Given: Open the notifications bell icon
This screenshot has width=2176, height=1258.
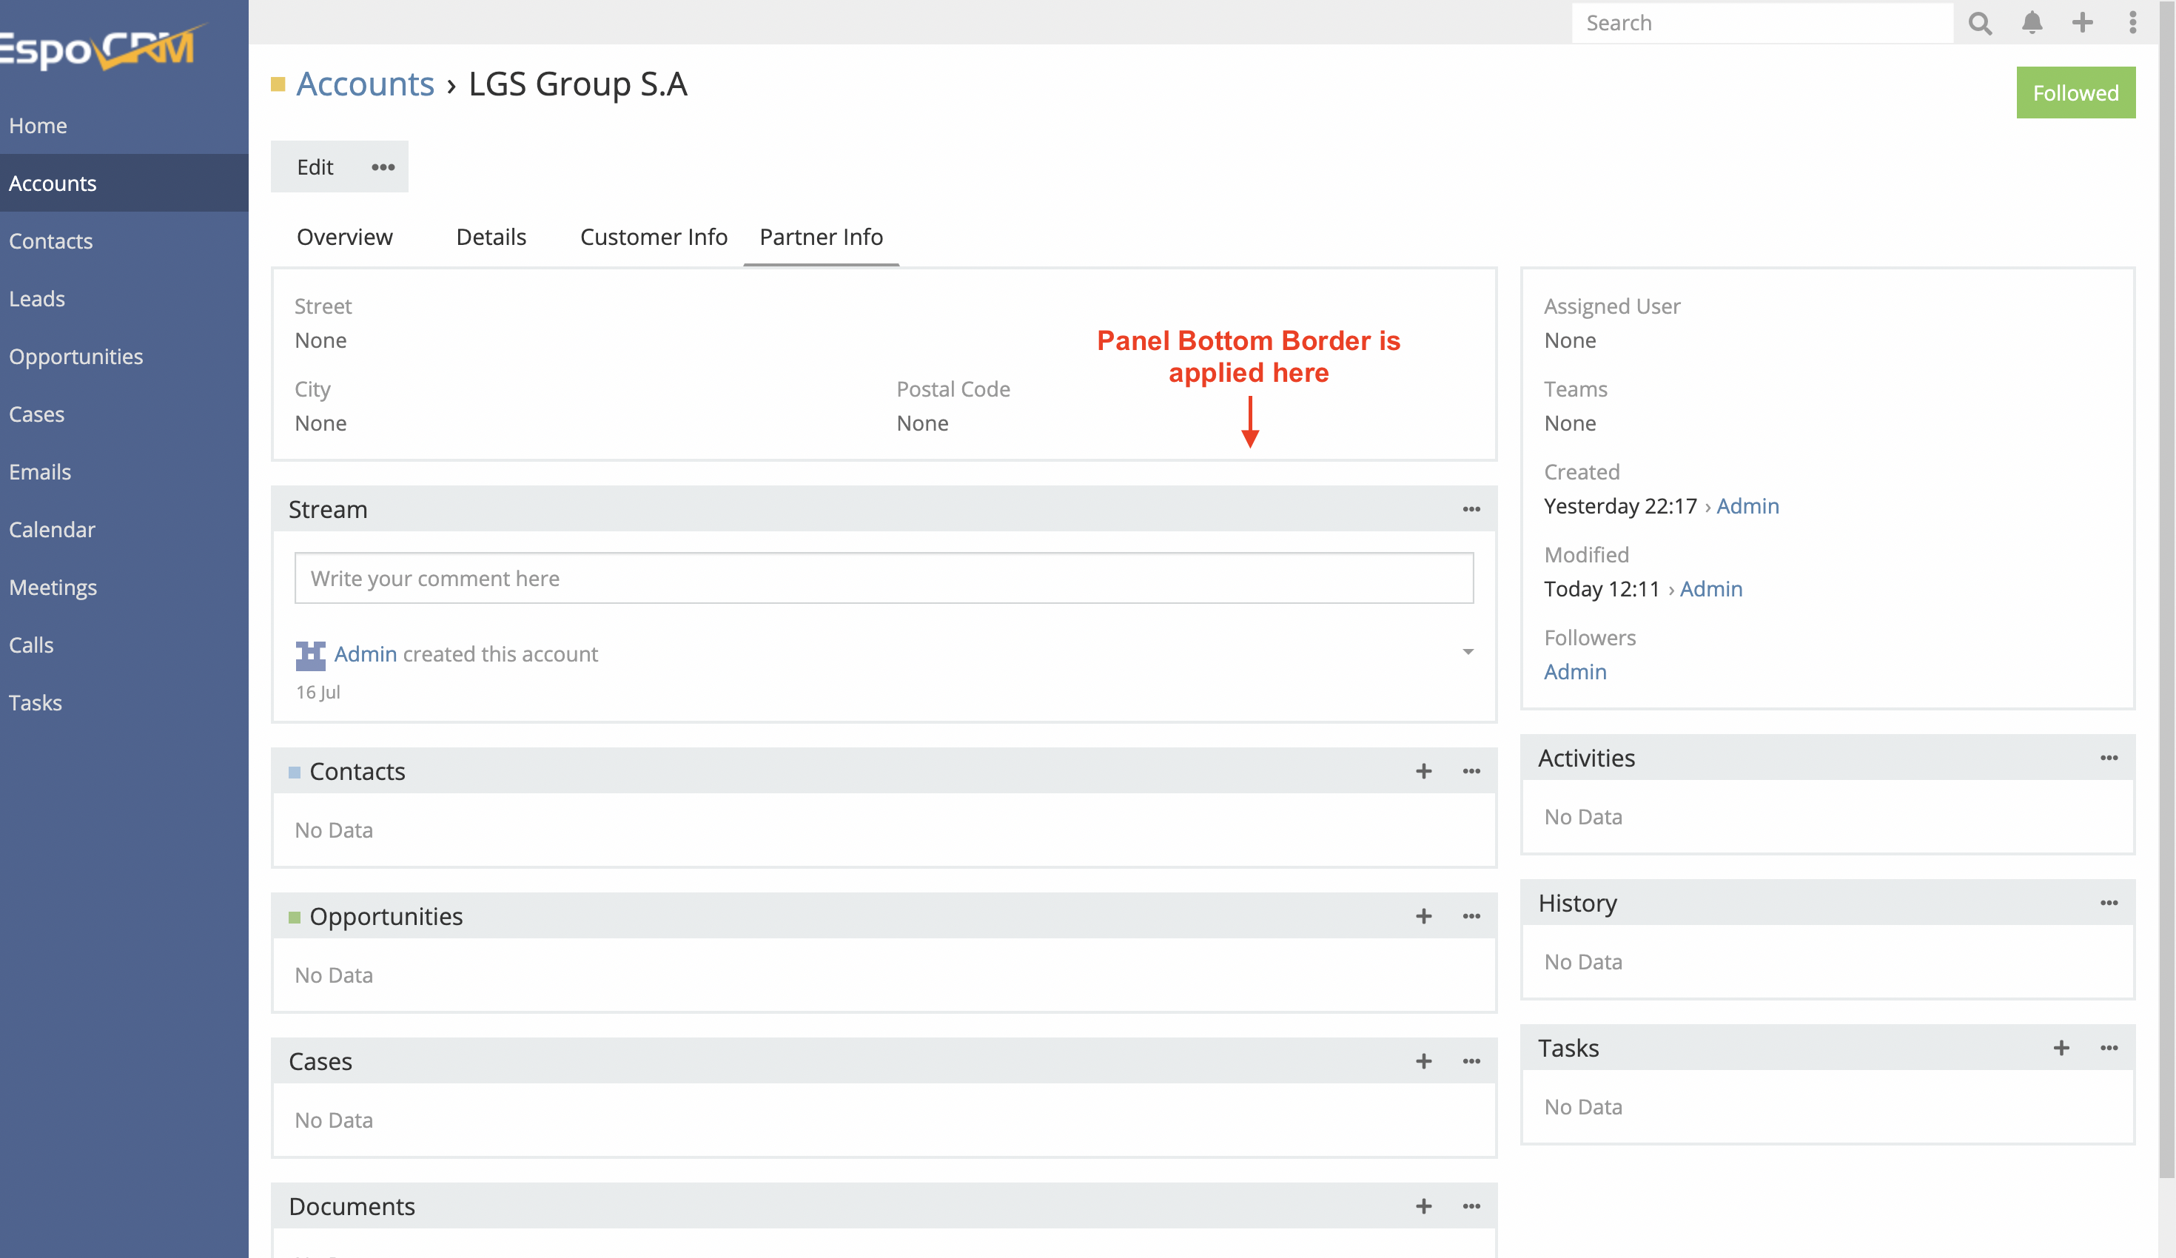Looking at the screenshot, I should tap(2032, 22).
